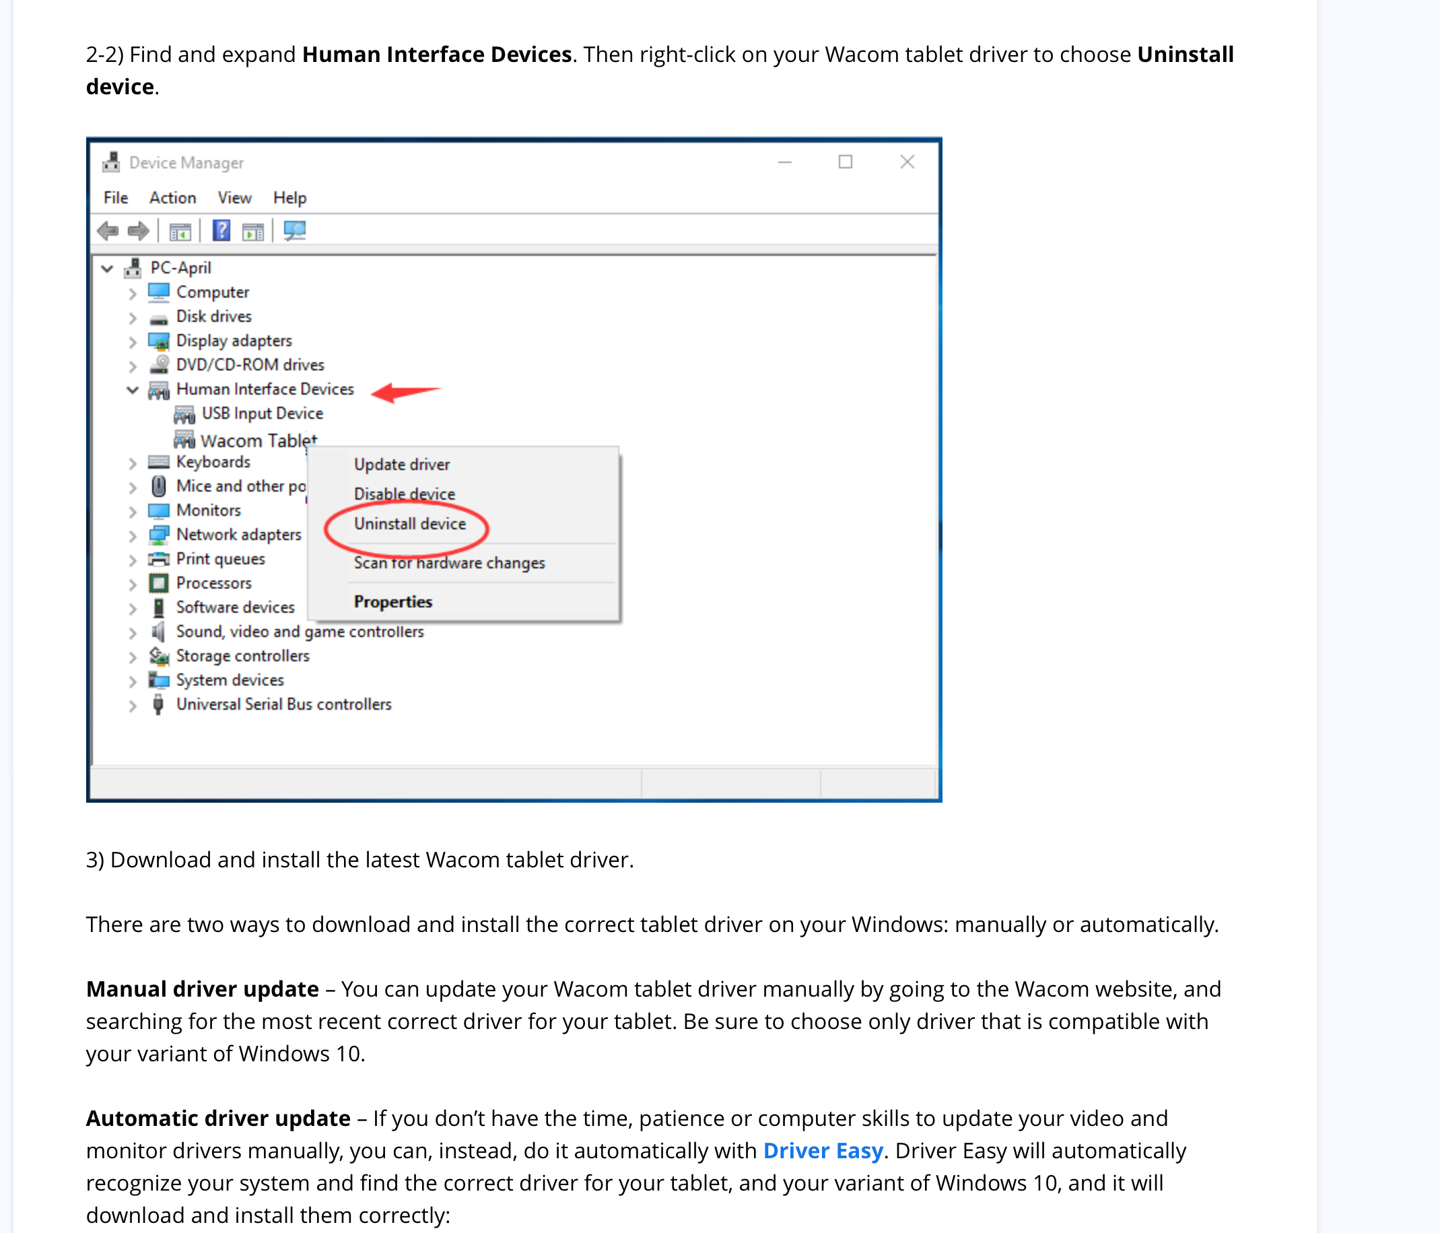Click the DVD/CD-ROM drives disc icon
The width and height of the screenshot is (1440, 1233).
(158, 364)
